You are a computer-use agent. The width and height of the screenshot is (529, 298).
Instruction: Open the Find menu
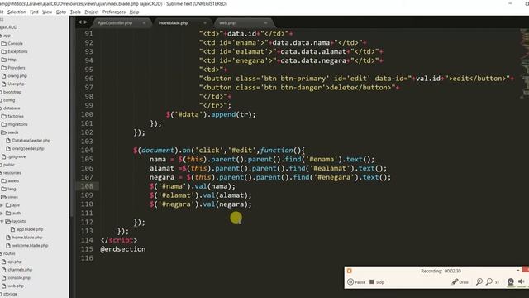34,12
